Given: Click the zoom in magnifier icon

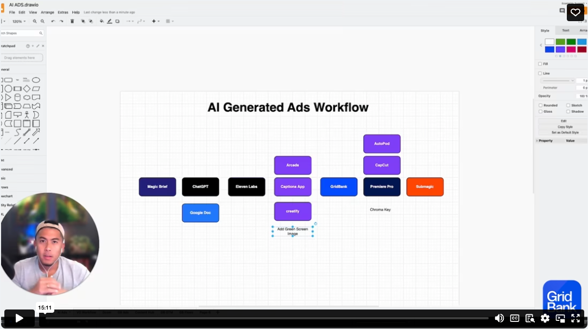Looking at the screenshot, I should pos(35,21).
